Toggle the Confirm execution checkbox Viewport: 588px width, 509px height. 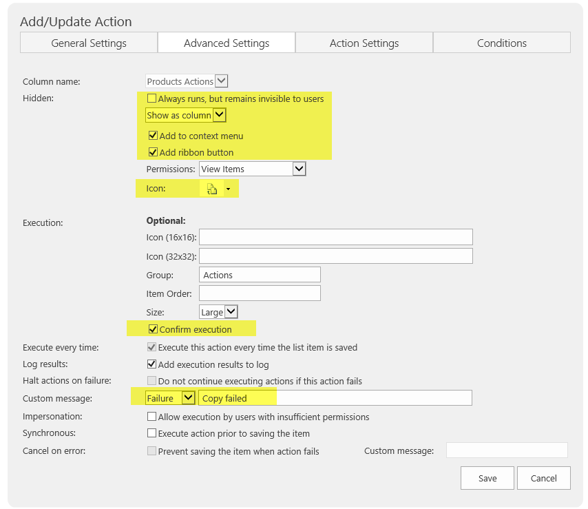pyautogui.click(x=153, y=329)
